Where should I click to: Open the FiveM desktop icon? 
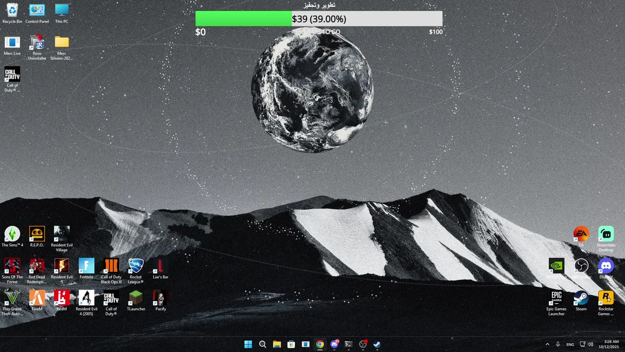tap(37, 300)
